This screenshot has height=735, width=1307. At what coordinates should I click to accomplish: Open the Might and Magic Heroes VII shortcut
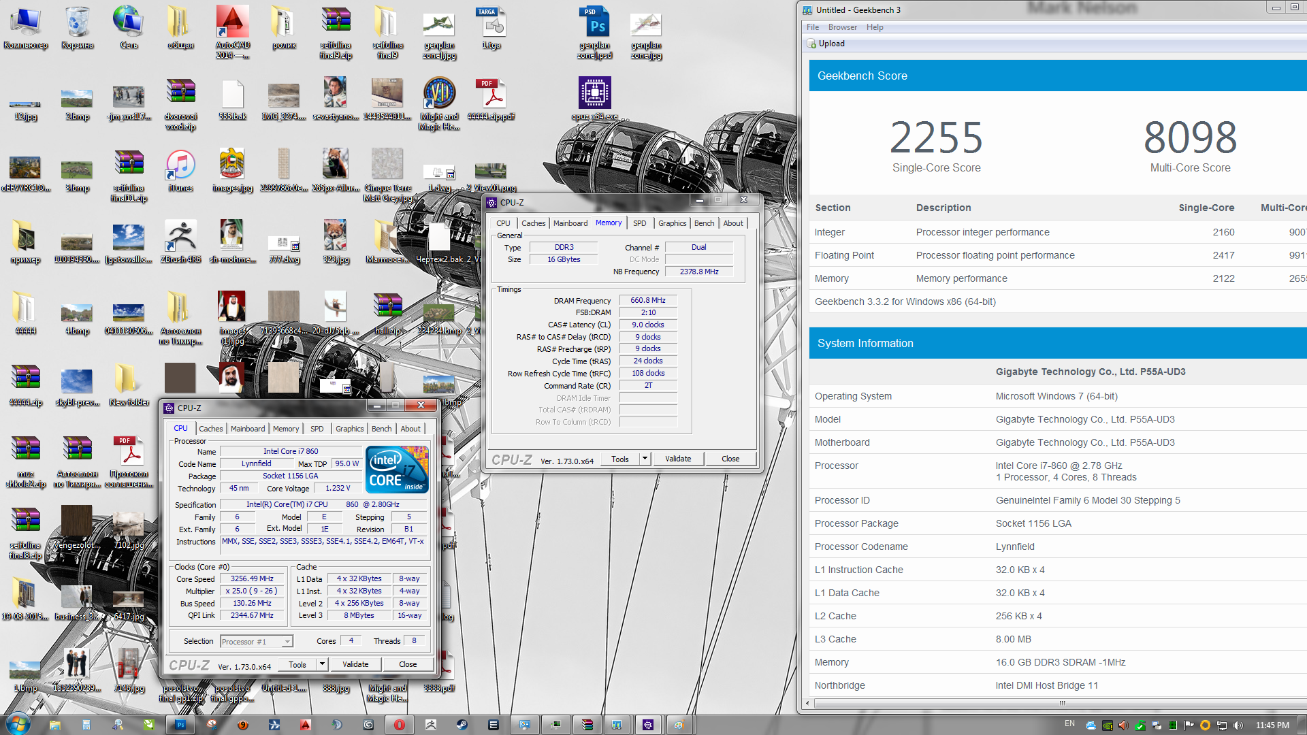[x=439, y=103]
